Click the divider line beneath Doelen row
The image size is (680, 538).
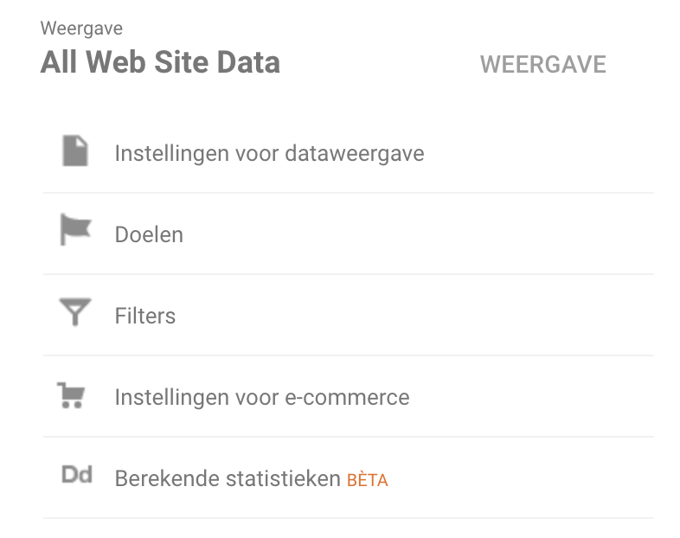click(x=349, y=274)
